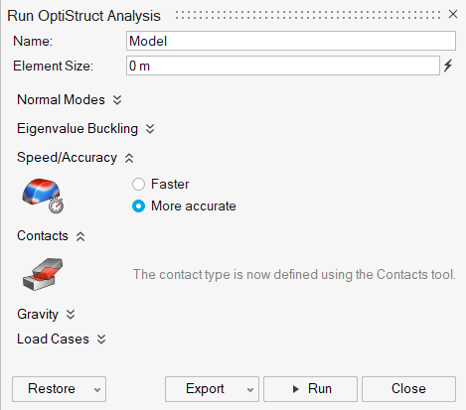Viewport: 466px width, 410px height.
Task: Expand the Eigenvalue Buckling section
Action: (150, 129)
